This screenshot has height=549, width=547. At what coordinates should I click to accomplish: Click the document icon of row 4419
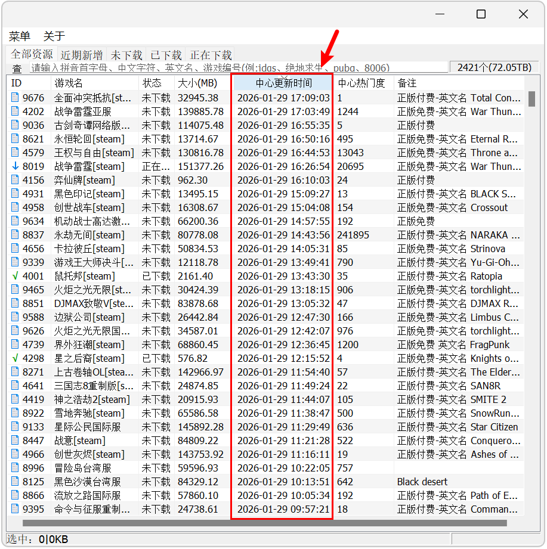point(15,399)
